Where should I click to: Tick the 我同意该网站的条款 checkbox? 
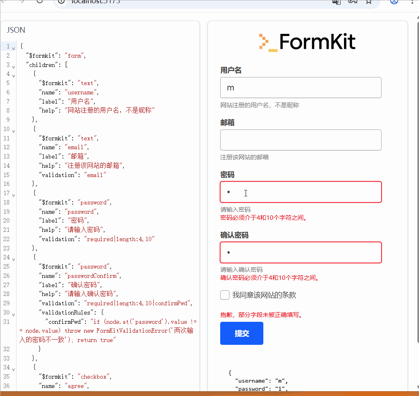(225, 295)
